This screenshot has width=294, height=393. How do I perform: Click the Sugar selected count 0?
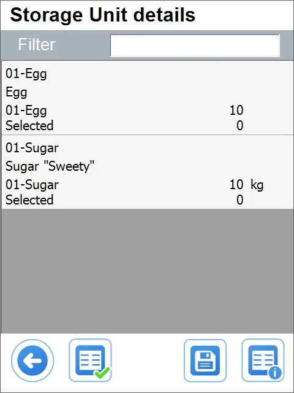tap(239, 200)
